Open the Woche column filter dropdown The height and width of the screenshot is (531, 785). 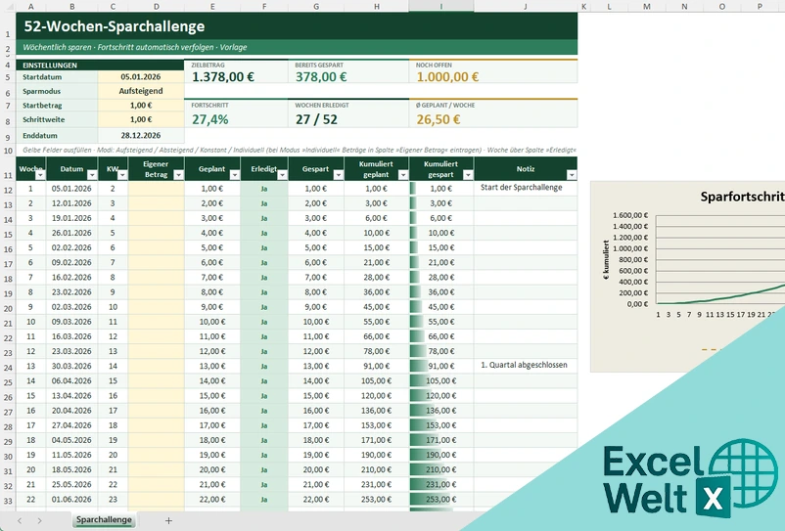point(40,175)
